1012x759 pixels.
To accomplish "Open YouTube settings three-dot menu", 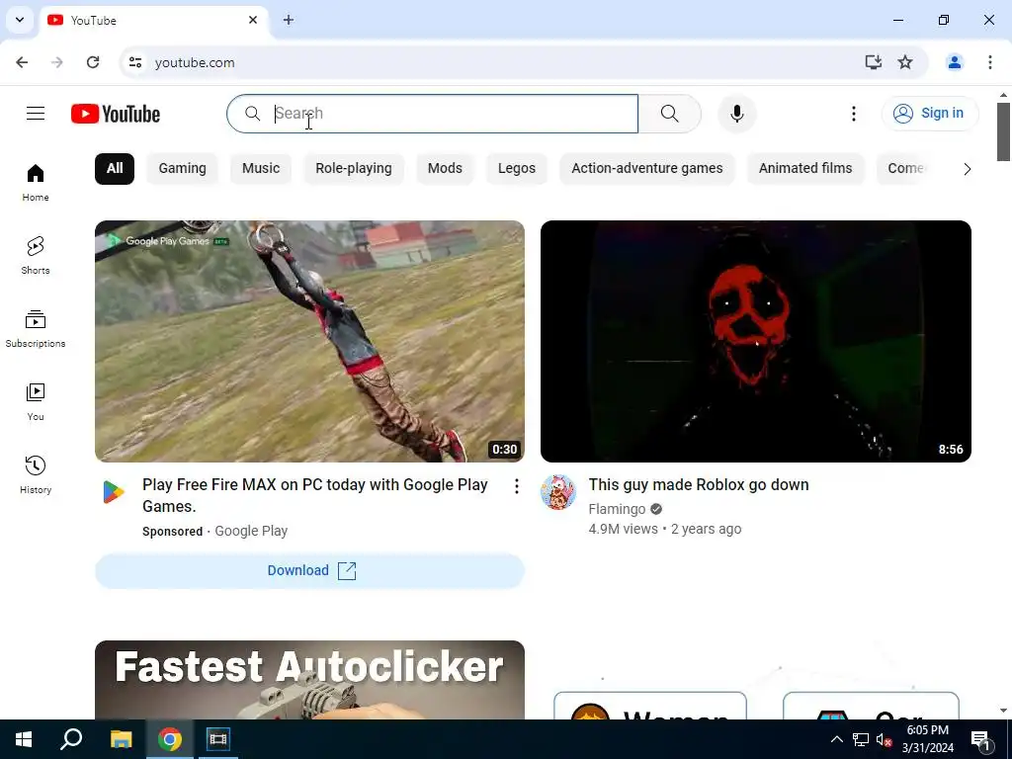I will 853,114.
